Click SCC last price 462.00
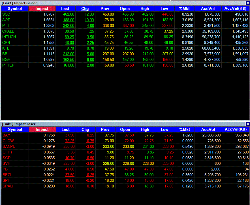This screenshot has height=205, width=250. coord(69,14)
